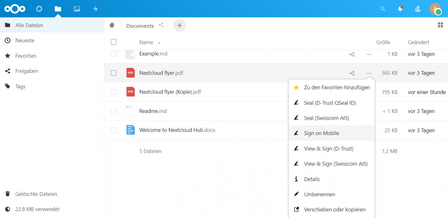This screenshot has width=448, height=218.
Task: Open the Contacts menu icon
Action: pyautogui.click(x=418, y=9)
